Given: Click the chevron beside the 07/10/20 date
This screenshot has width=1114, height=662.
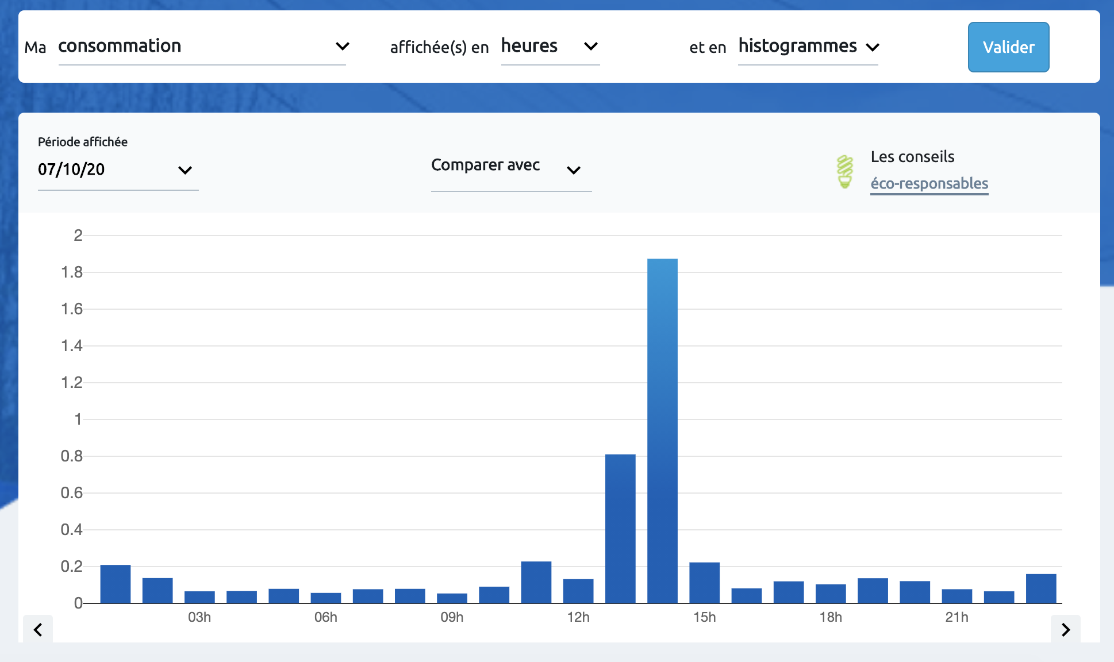Looking at the screenshot, I should click(x=185, y=170).
